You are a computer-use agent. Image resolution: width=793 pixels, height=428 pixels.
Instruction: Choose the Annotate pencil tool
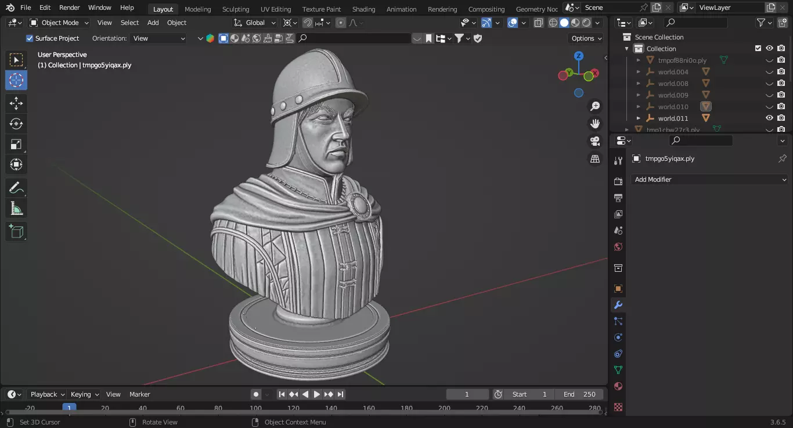tap(16, 188)
